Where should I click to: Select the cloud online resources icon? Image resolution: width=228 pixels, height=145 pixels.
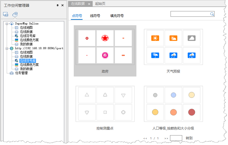pyautogui.click(x=15, y=14)
